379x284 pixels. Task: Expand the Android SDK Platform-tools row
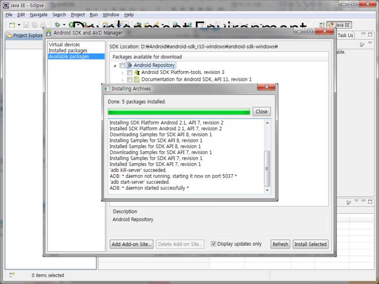pyautogui.click(x=122, y=73)
